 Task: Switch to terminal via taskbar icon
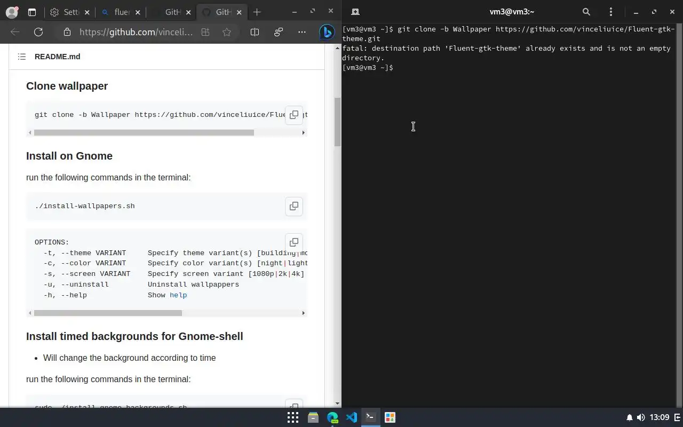[x=370, y=417]
